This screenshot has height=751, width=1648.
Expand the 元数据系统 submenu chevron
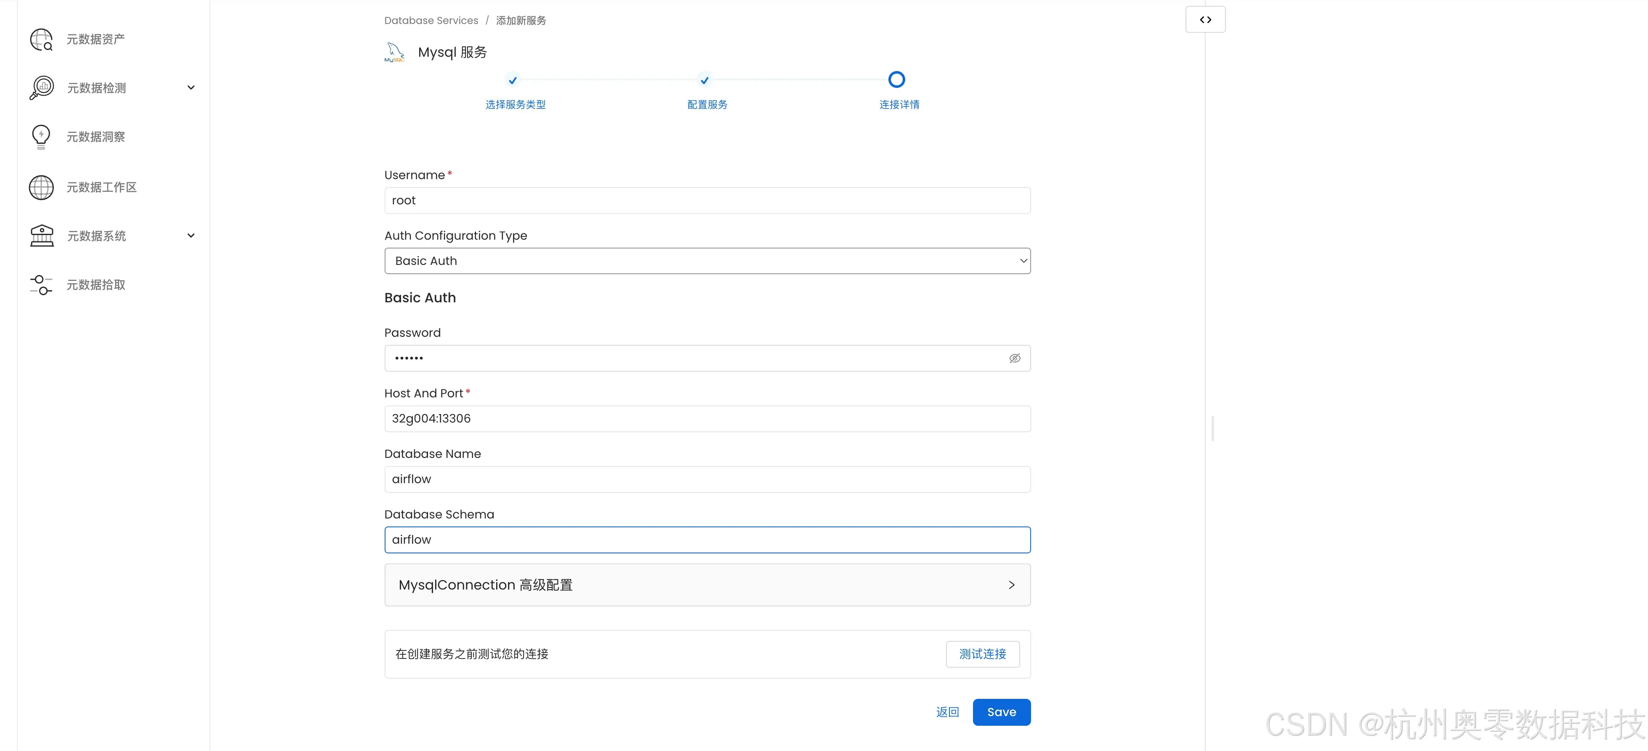(x=191, y=236)
